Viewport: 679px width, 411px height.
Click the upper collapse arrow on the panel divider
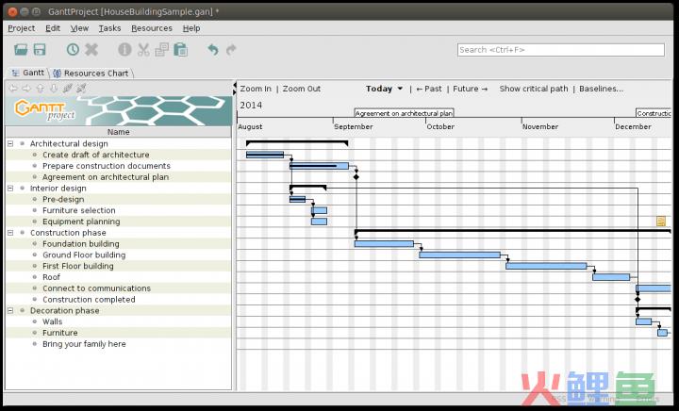coord(235,85)
